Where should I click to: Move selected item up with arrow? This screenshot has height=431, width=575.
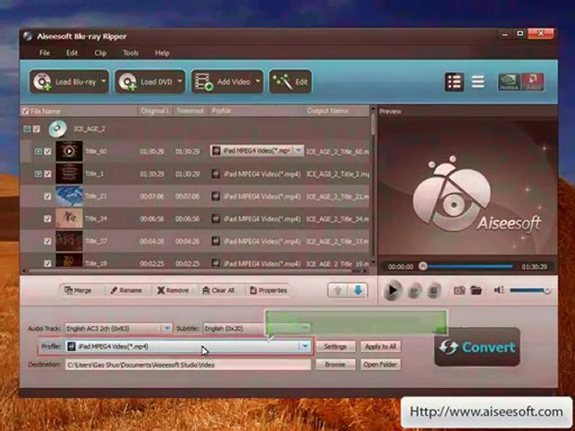pyautogui.click(x=337, y=291)
